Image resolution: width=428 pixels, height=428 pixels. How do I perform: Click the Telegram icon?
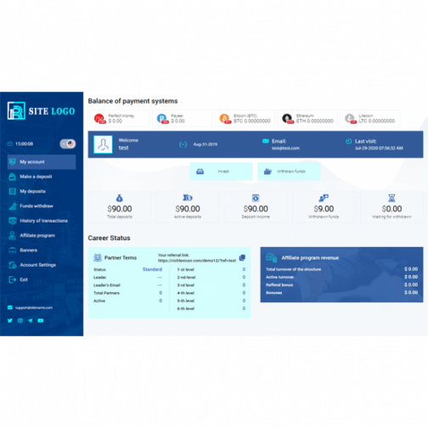(x=31, y=320)
